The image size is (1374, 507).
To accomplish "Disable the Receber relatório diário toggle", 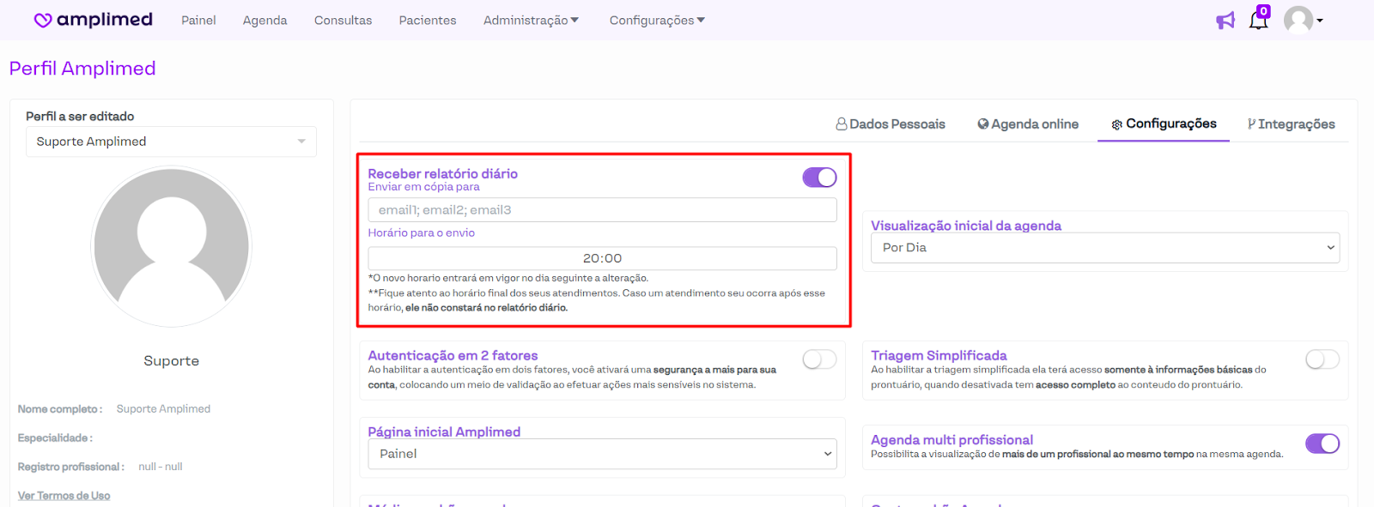I will point(819,178).
